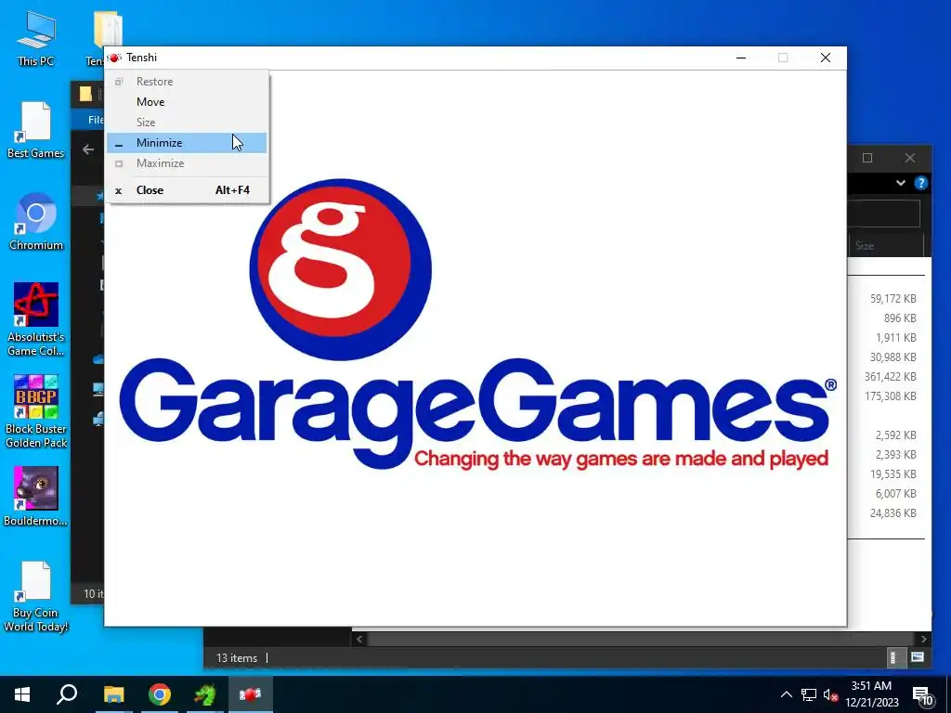
Task: Click the Explorer back arrow behind Tenshi
Action: pyautogui.click(x=88, y=149)
